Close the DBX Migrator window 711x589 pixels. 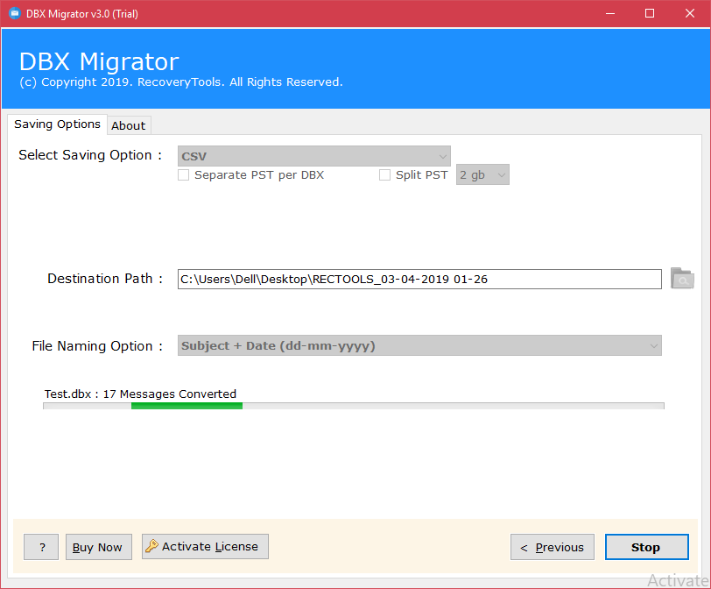click(x=690, y=14)
